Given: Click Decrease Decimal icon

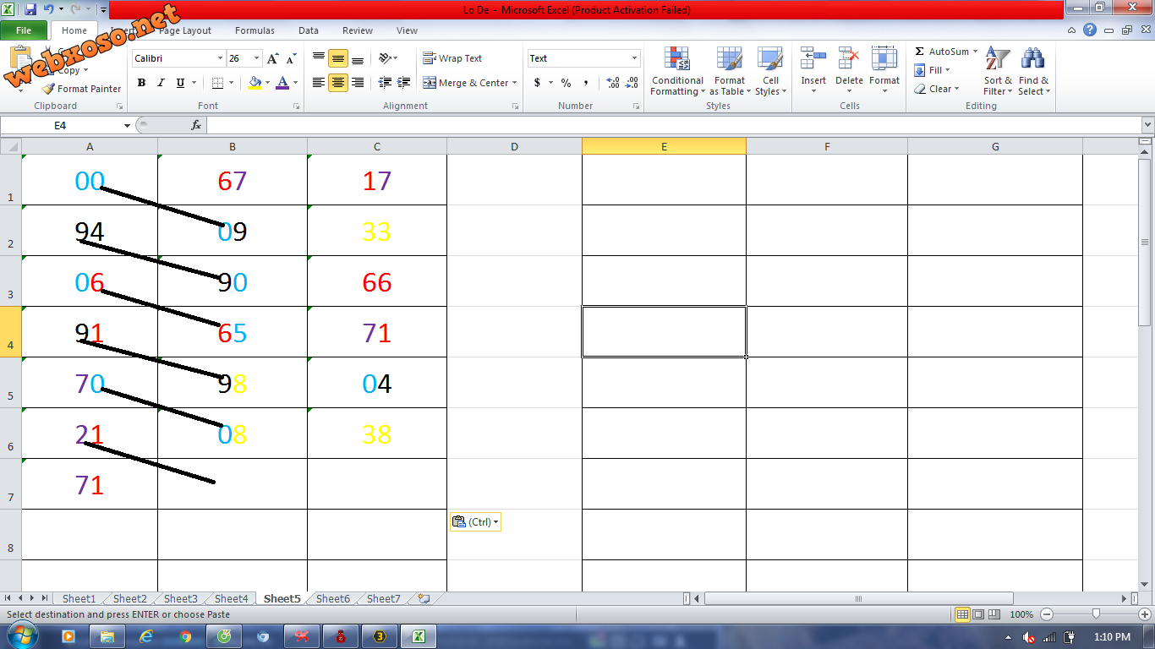Looking at the screenshot, I should click(632, 83).
